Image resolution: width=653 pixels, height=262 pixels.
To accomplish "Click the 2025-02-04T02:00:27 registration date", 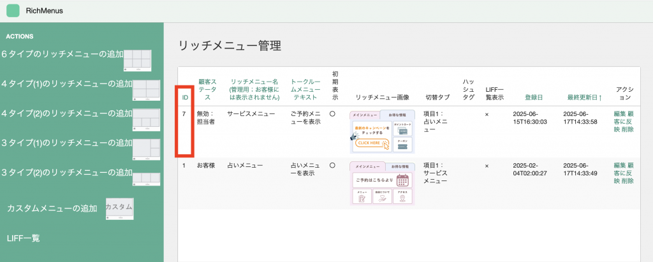I will 530,170.
